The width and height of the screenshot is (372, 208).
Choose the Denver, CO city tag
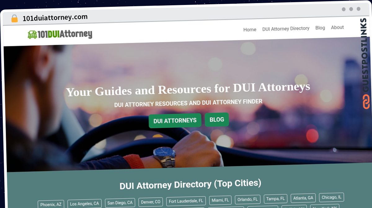tap(151, 202)
